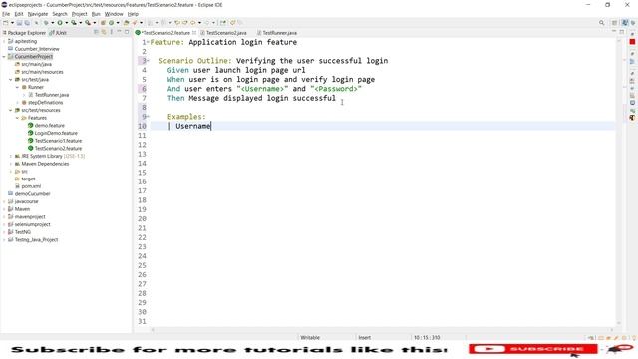Collapse the Examples fold marker at line 9
The width and height of the screenshot is (638, 359).
(x=149, y=117)
